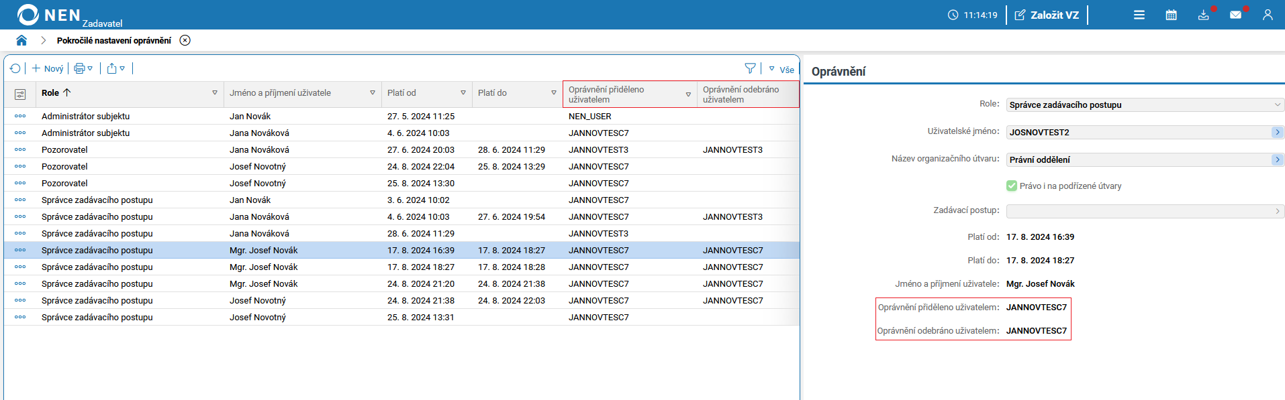The width and height of the screenshot is (1285, 400).
Task: Close the 'Pokročilé nastavení oprávnění' tab
Action: (x=185, y=40)
